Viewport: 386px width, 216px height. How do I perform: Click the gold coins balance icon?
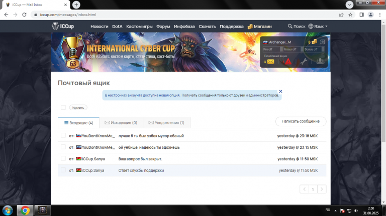tap(314, 42)
